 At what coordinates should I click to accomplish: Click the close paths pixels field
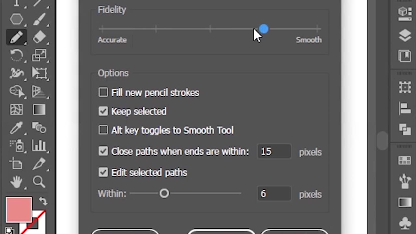[274, 151]
